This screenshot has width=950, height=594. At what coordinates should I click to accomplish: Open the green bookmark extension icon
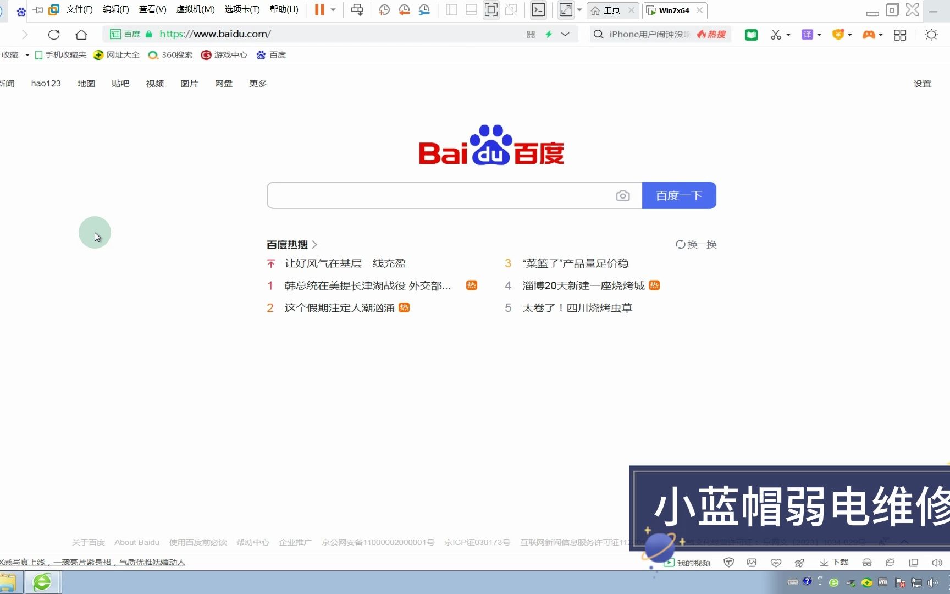[751, 35]
